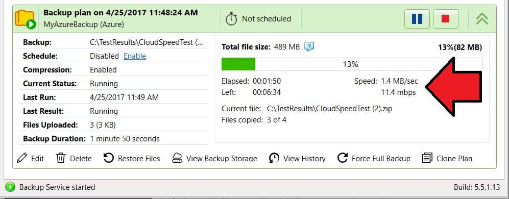This screenshot has height=199, width=509.
Task: Click the pencil Edit icon
Action: pyautogui.click(x=22, y=158)
